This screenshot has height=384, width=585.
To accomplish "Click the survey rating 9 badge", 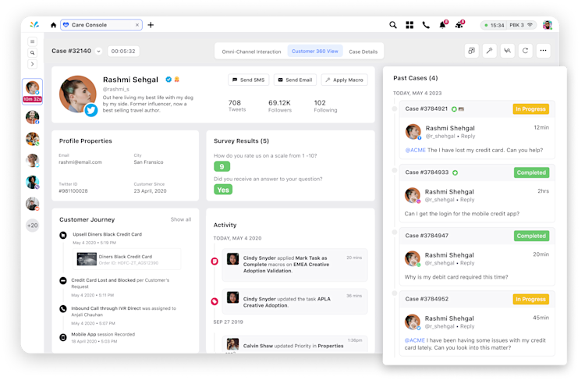I will pyautogui.click(x=222, y=166).
